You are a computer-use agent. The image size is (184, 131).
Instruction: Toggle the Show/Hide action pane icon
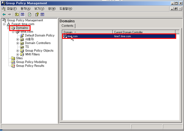[42, 14]
